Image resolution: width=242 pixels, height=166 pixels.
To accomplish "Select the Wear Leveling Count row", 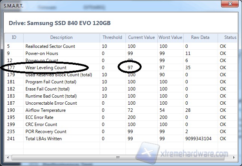I will tap(46, 68).
